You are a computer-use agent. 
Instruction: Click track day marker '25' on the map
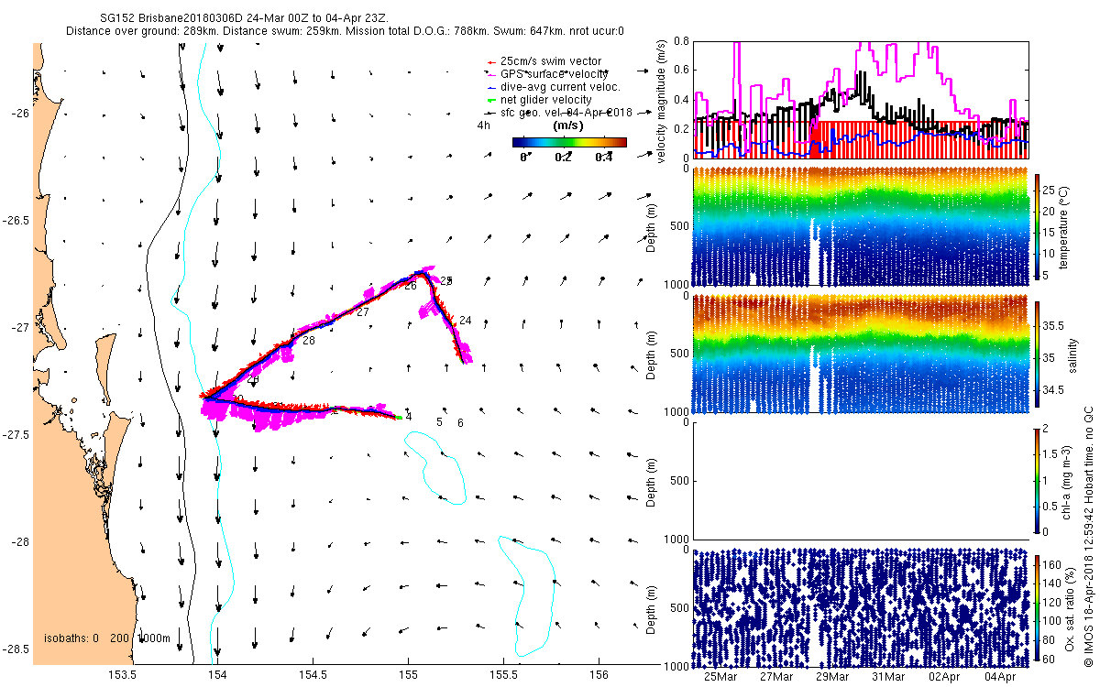[446, 280]
